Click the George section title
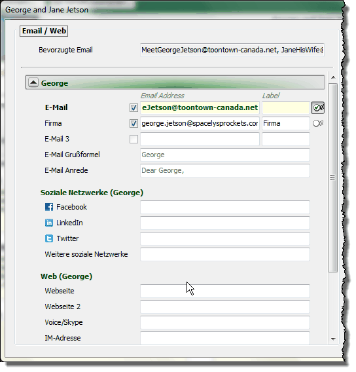356x372 pixels. point(54,83)
